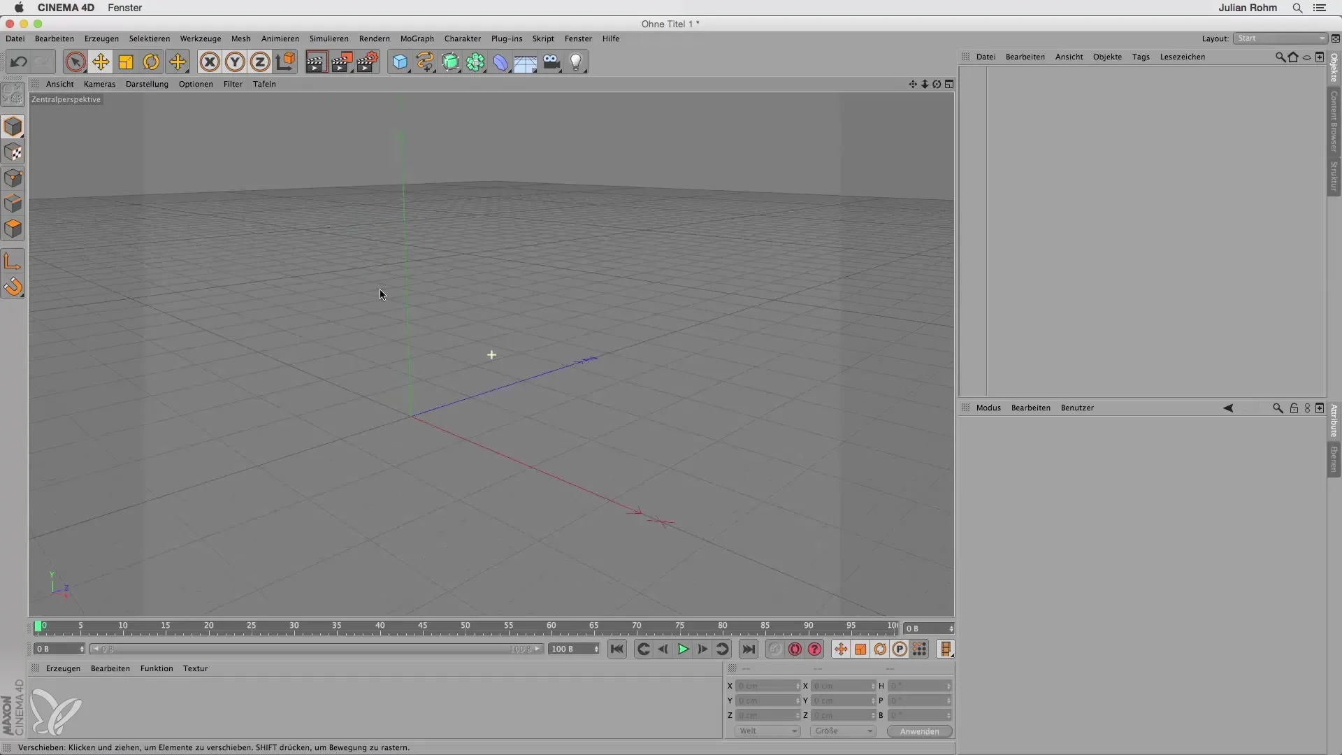Enable axis modification mode
The height and width of the screenshot is (755, 1342).
[x=13, y=261]
